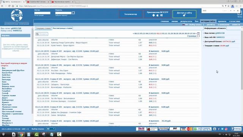This screenshot has height=137, width=243.
Task: Click the Доступ к сайту button
Action: click(x=184, y=14)
